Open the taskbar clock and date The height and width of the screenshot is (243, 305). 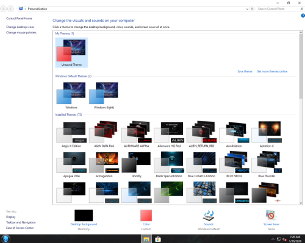click(x=295, y=239)
